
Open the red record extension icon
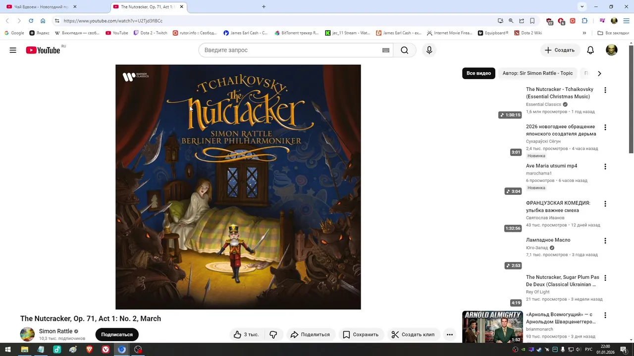573,21
